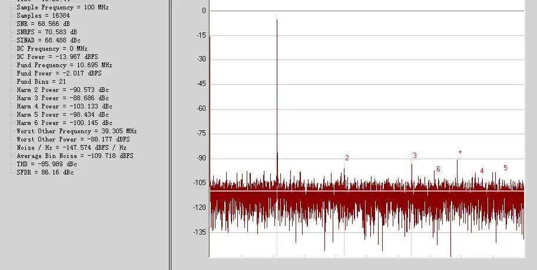This screenshot has width=537, height=270.
Task: Select Noise / Hz = -147.574 row
Action: [x=72, y=147]
